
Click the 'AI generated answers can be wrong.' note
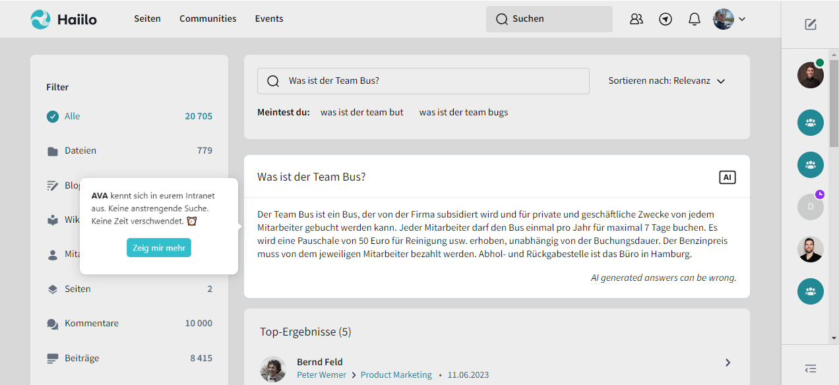pos(664,278)
